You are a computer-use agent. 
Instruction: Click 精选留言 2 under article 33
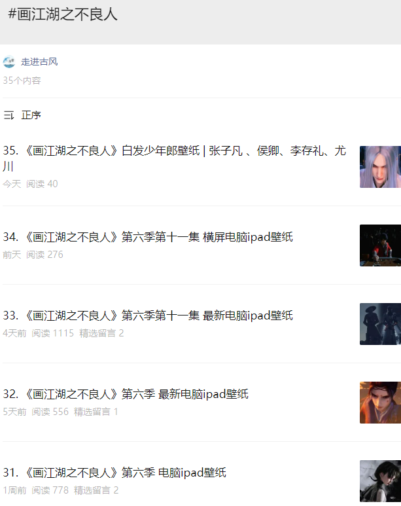click(x=101, y=333)
